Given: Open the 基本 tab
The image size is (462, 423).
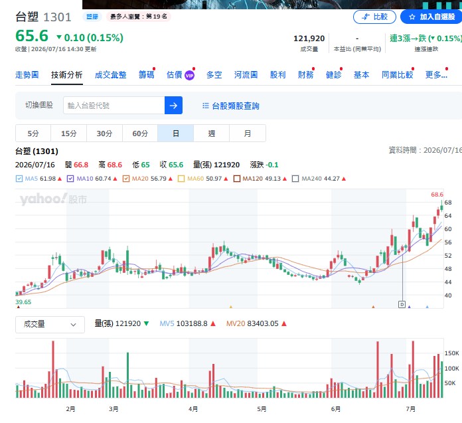Looking at the screenshot, I should [362, 75].
